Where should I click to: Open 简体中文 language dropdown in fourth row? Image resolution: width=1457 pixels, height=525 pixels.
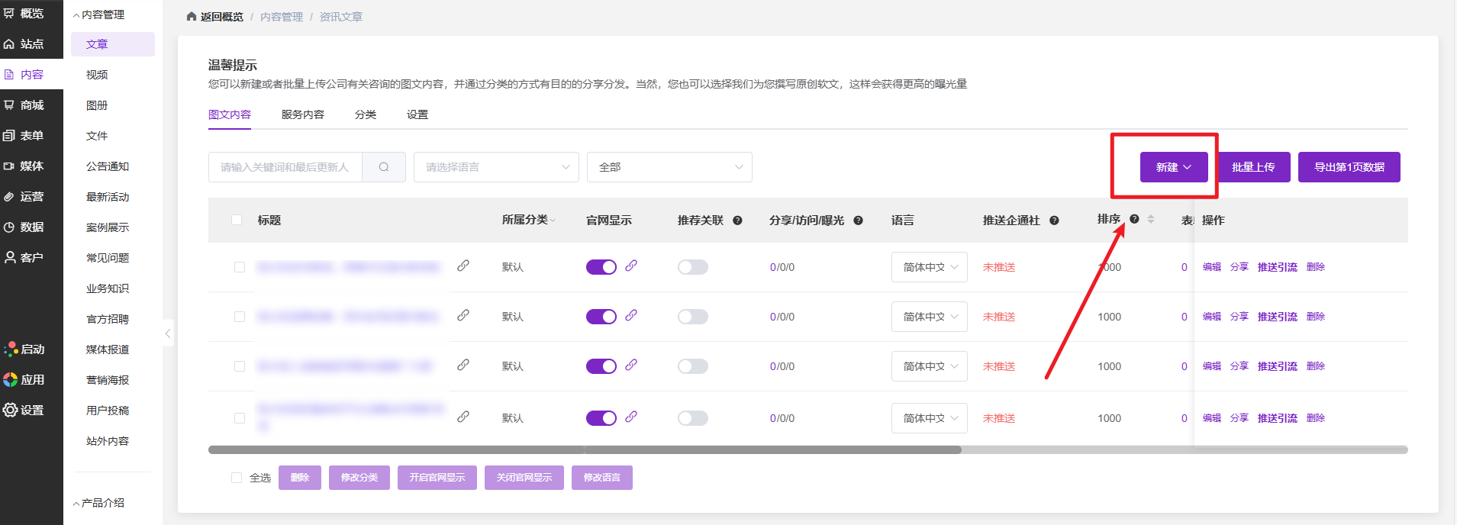point(929,418)
